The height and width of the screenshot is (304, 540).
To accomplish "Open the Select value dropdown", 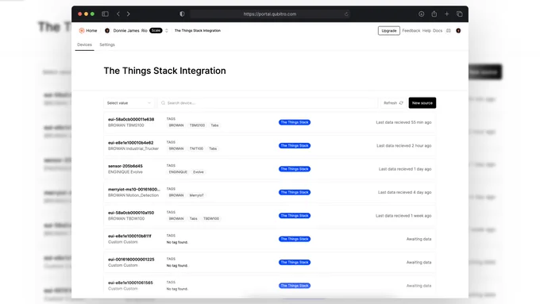I will 129,103.
